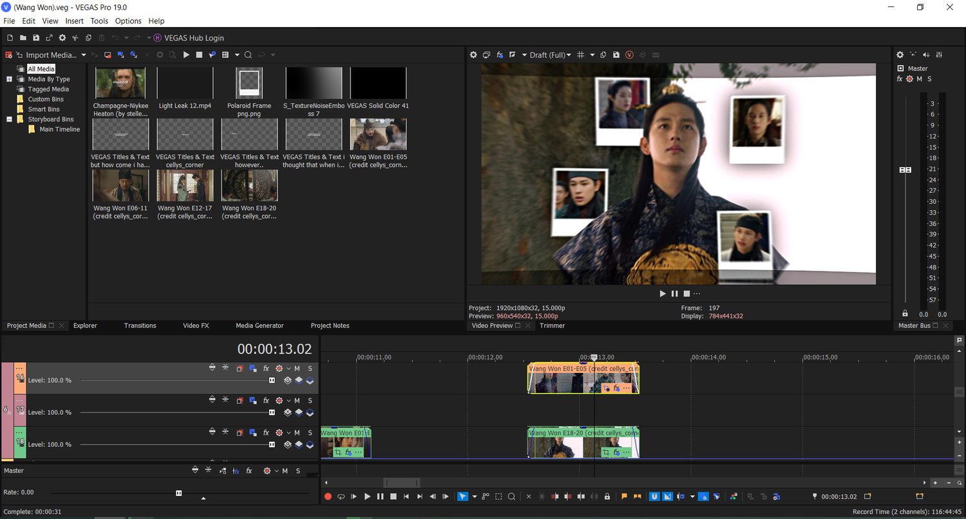Click the Video Output FX icon in preview toolbar

point(499,55)
